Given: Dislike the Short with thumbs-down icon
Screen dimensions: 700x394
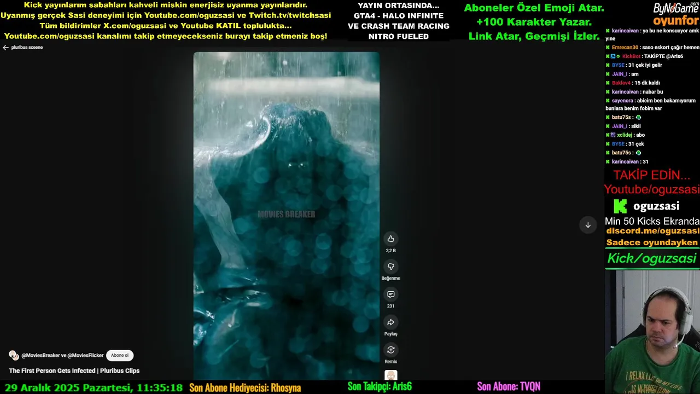Looking at the screenshot, I should coord(390,266).
